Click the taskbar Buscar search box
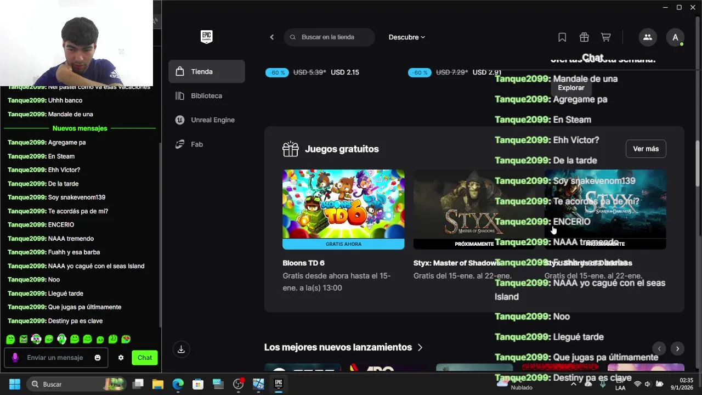The image size is (702, 395). 77,384
